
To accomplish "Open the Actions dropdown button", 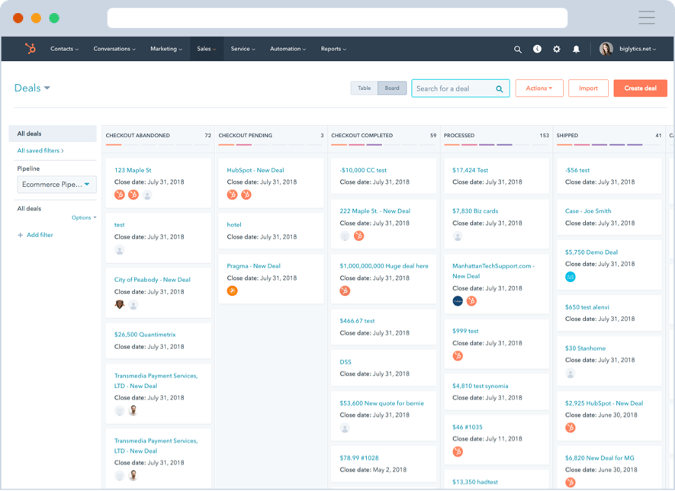I will click(539, 88).
